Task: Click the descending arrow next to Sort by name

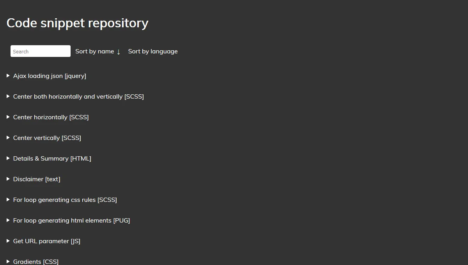Action: [x=119, y=51]
